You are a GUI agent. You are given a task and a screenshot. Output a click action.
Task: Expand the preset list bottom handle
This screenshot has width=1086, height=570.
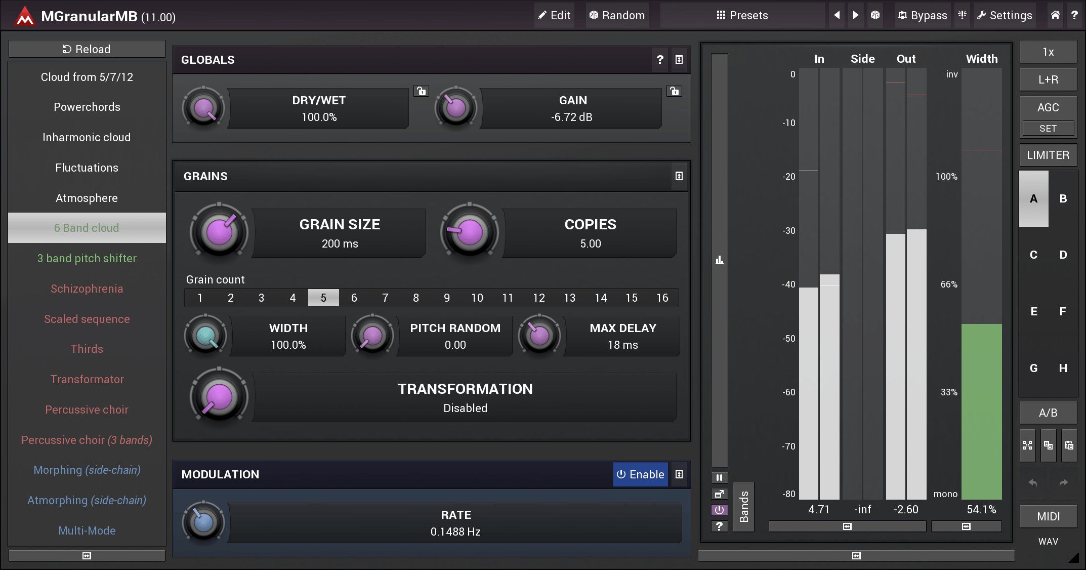click(87, 556)
